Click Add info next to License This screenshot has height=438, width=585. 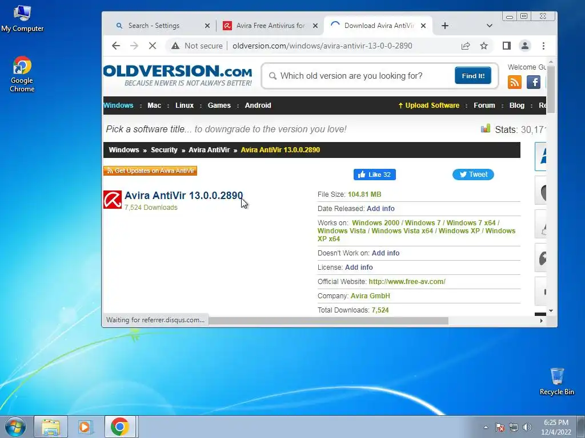[x=359, y=267]
